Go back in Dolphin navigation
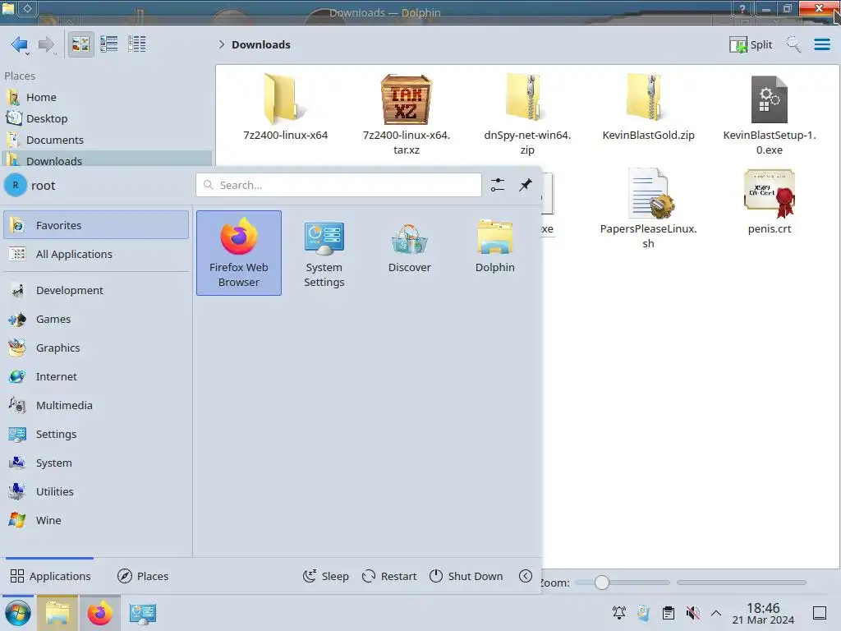 coord(20,44)
